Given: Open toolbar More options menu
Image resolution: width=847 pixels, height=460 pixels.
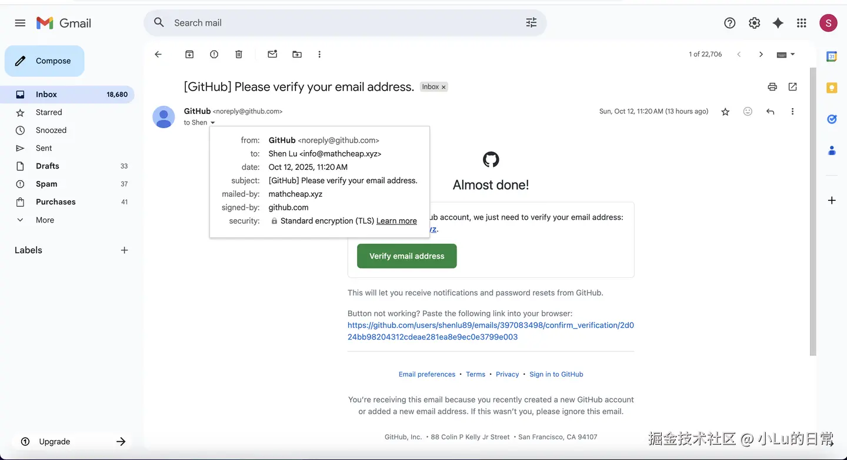Looking at the screenshot, I should tap(319, 54).
